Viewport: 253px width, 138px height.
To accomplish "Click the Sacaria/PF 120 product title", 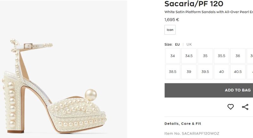I will tap(194, 4).
